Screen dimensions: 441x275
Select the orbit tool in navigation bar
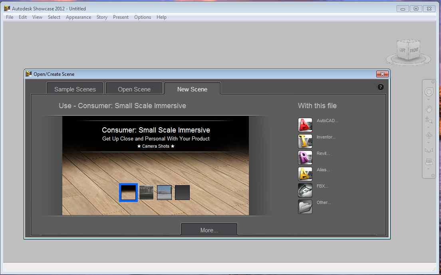(x=429, y=135)
